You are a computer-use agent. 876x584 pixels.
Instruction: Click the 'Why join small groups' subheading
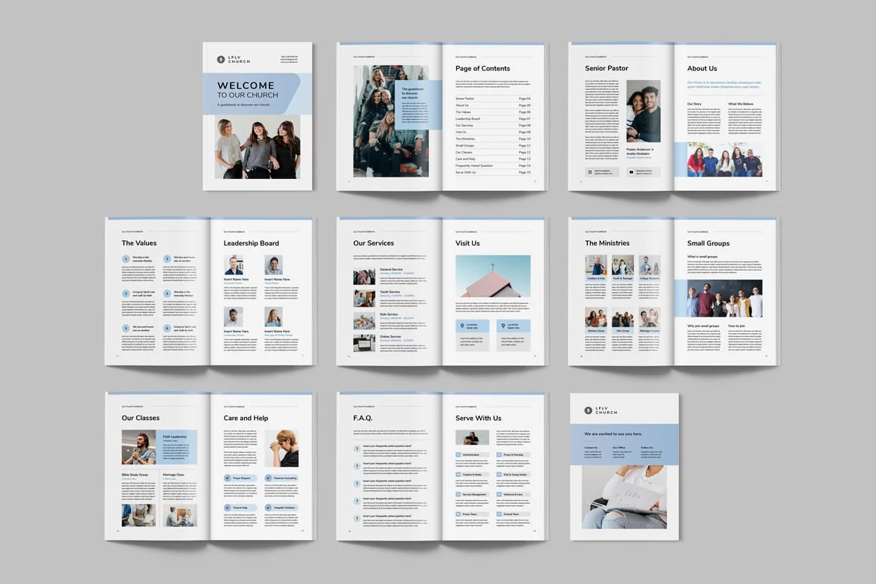pyautogui.click(x=703, y=326)
